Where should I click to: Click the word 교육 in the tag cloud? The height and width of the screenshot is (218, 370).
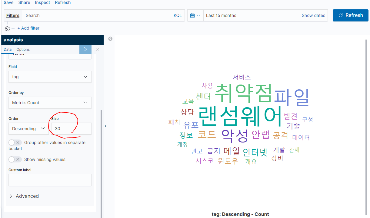[x=188, y=101]
